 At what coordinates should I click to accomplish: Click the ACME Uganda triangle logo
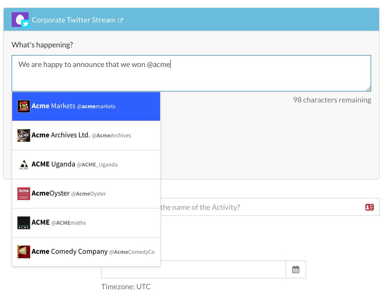pyautogui.click(x=24, y=165)
